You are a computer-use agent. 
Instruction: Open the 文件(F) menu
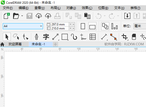8,8
